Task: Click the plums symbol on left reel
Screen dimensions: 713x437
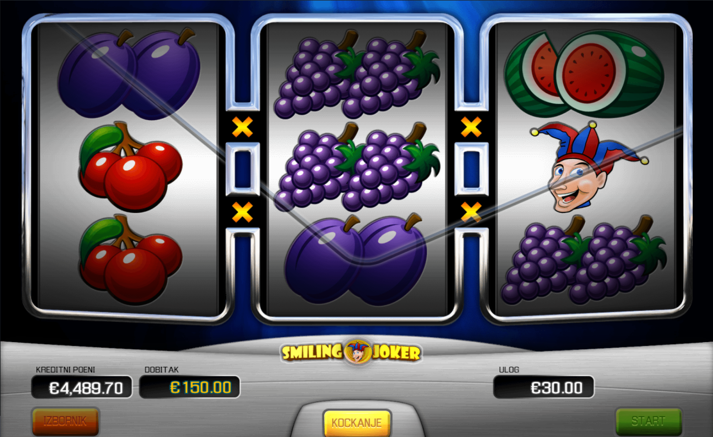Action: (x=129, y=74)
